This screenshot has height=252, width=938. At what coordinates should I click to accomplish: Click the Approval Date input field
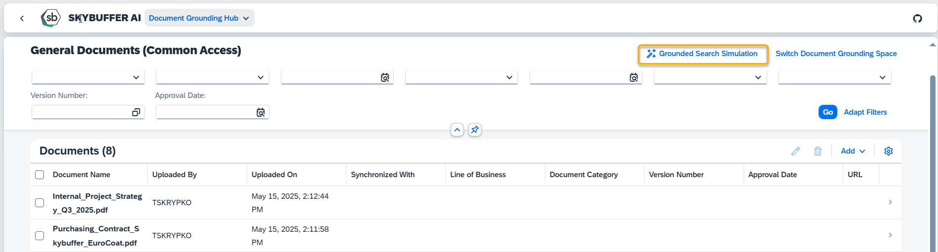coord(212,112)
